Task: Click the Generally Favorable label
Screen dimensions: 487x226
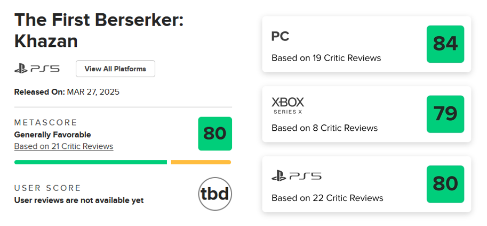Action: tap(52, 135)
